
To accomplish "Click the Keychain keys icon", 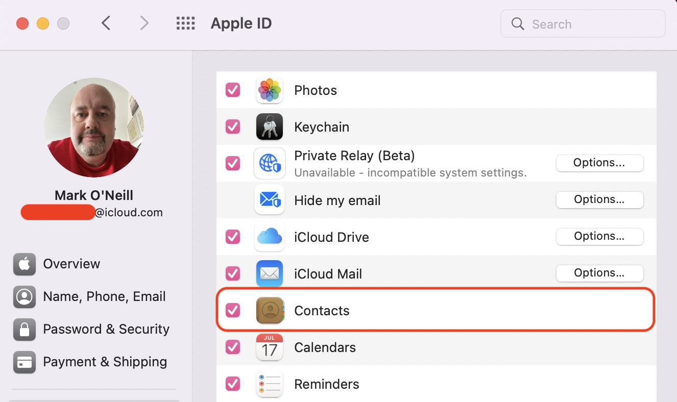I will coord(269,127).
